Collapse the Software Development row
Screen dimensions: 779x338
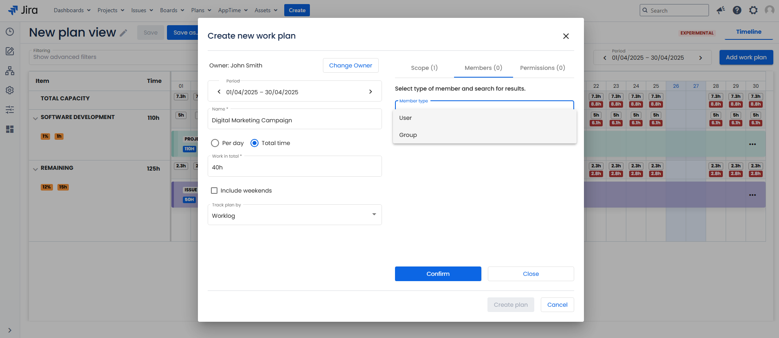click(x=35, y=118)
